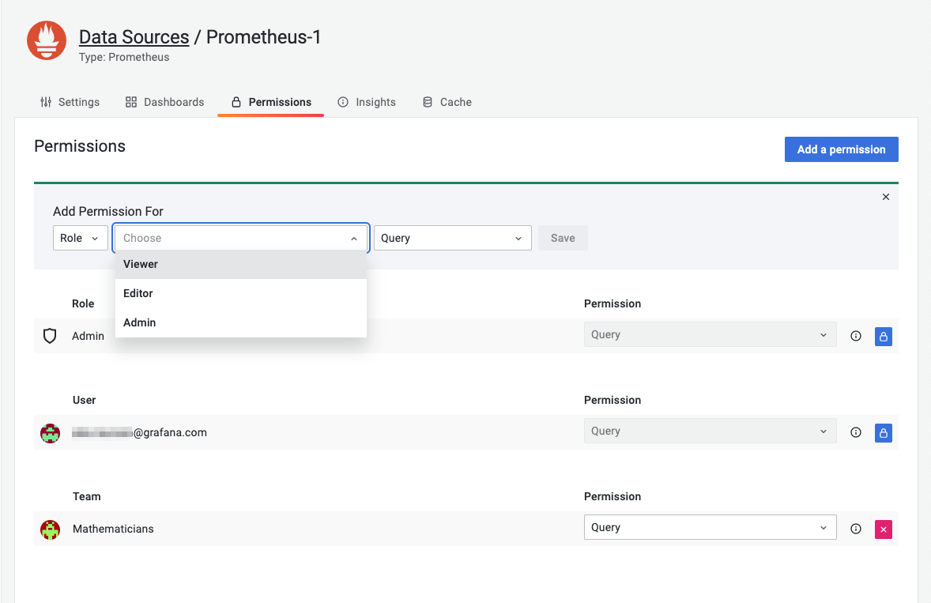Click the info icon in Admin row
931x603 pixels.
855,336
